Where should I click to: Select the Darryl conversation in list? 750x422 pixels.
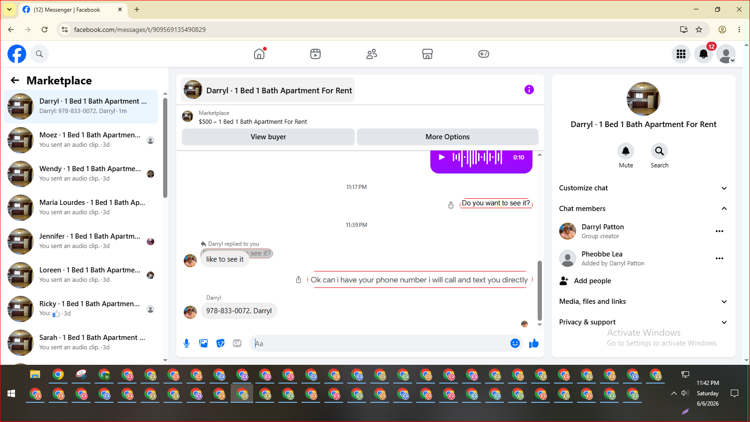tap(81, 106)
